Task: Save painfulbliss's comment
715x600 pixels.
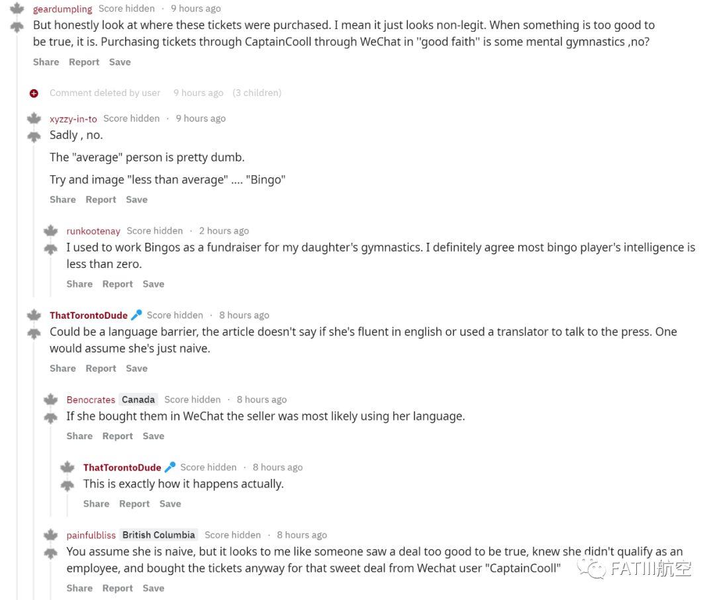Action: coord(153,588)
